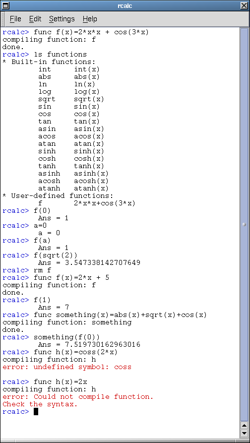Open the File menu
This screenshot has width=250, height=443.
(15, 19)
